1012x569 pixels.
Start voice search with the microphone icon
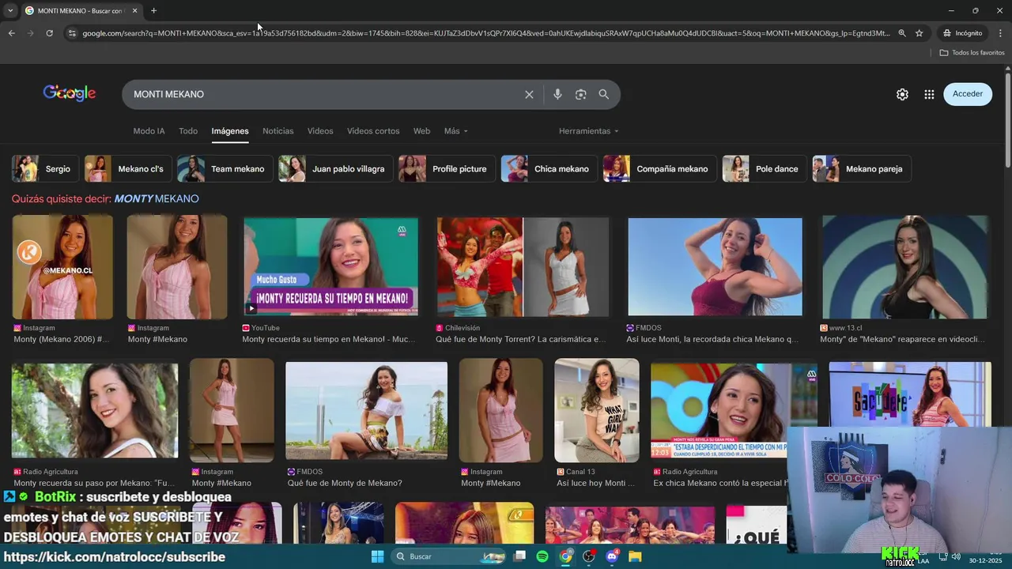[557, 94]
